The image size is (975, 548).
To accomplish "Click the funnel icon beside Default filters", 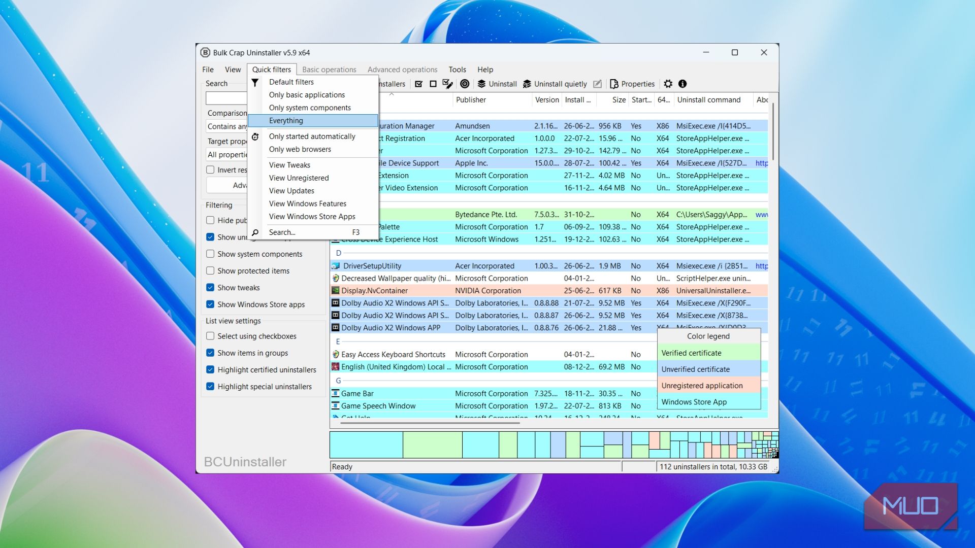I will [x=255, y=82].
